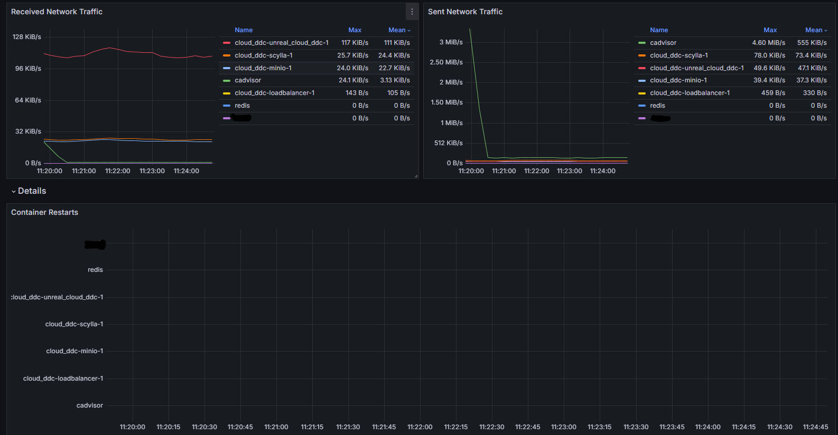The height and width of the screenshot is (435, 838).
Task: Click the Received Network Traffic panel title
Action: (x=57, y=12)
